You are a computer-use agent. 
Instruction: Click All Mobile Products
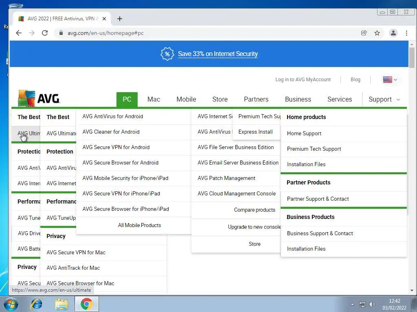point(139,225)
